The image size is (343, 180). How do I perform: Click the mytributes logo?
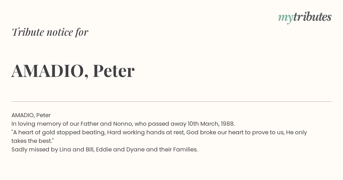point(305,17)
